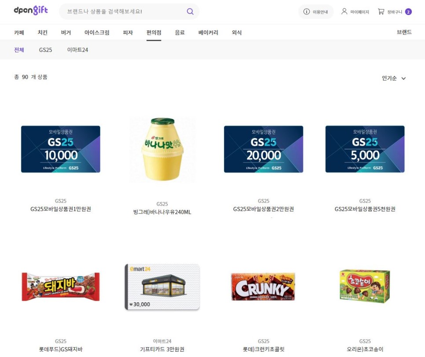Open GS25 20,000 voucher image

(x=264, y=149)
